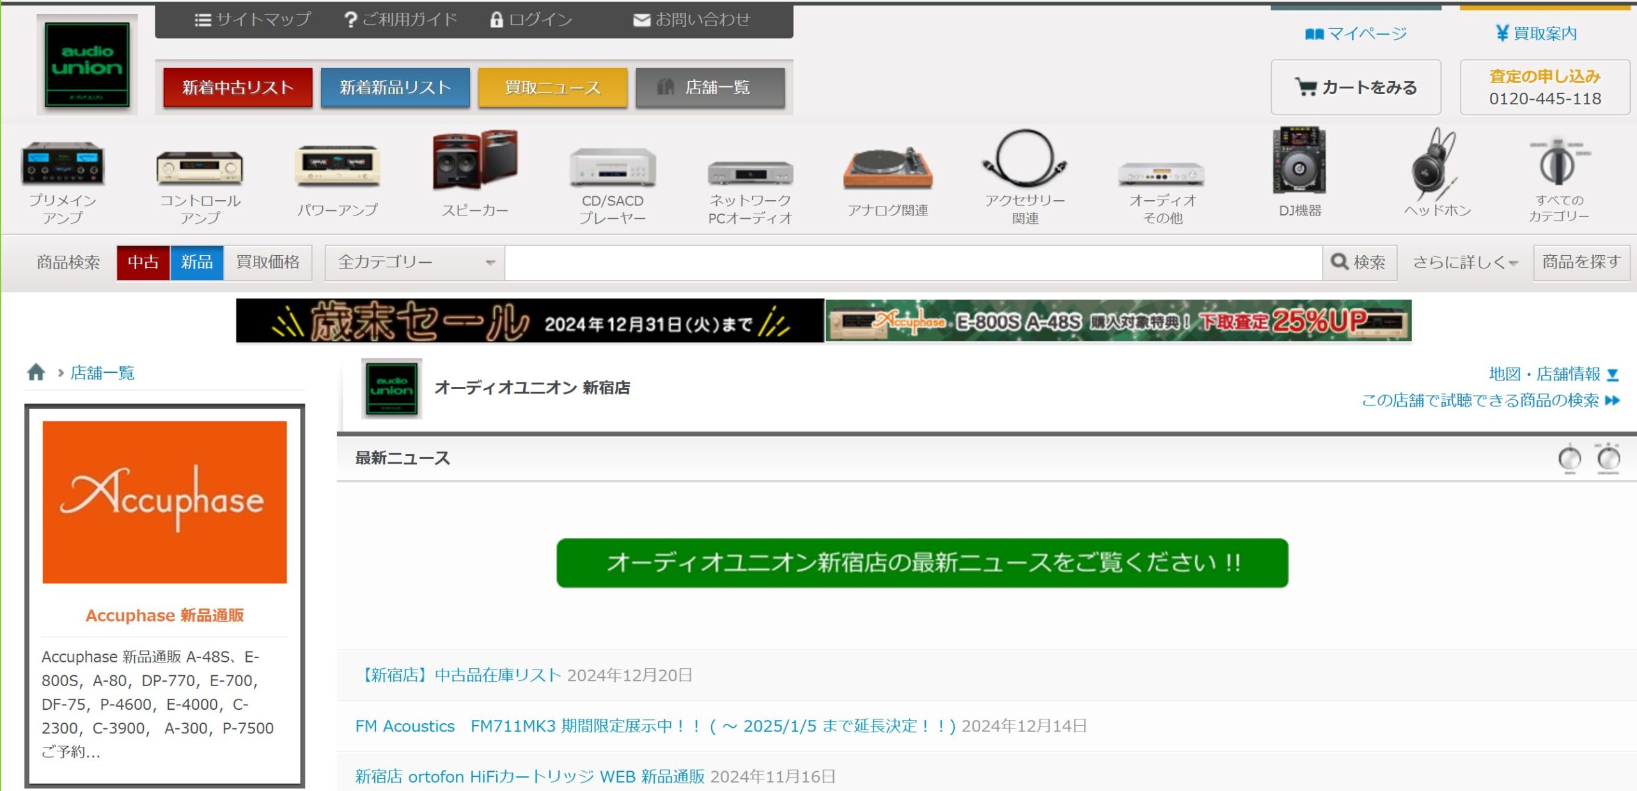Image resolution: width=1637 pixels, height=791 pixels.
Task: Click オーディオユニオン 新宿店 store title
Action: (x=532, y=388)
